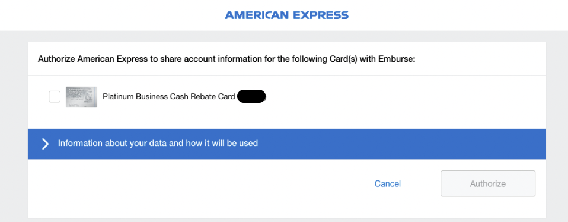Click the 'Platinum Business Cash Rebate Card' label
Image resolution: width=568 pixels, height=222 pixels.
(169, 97)
